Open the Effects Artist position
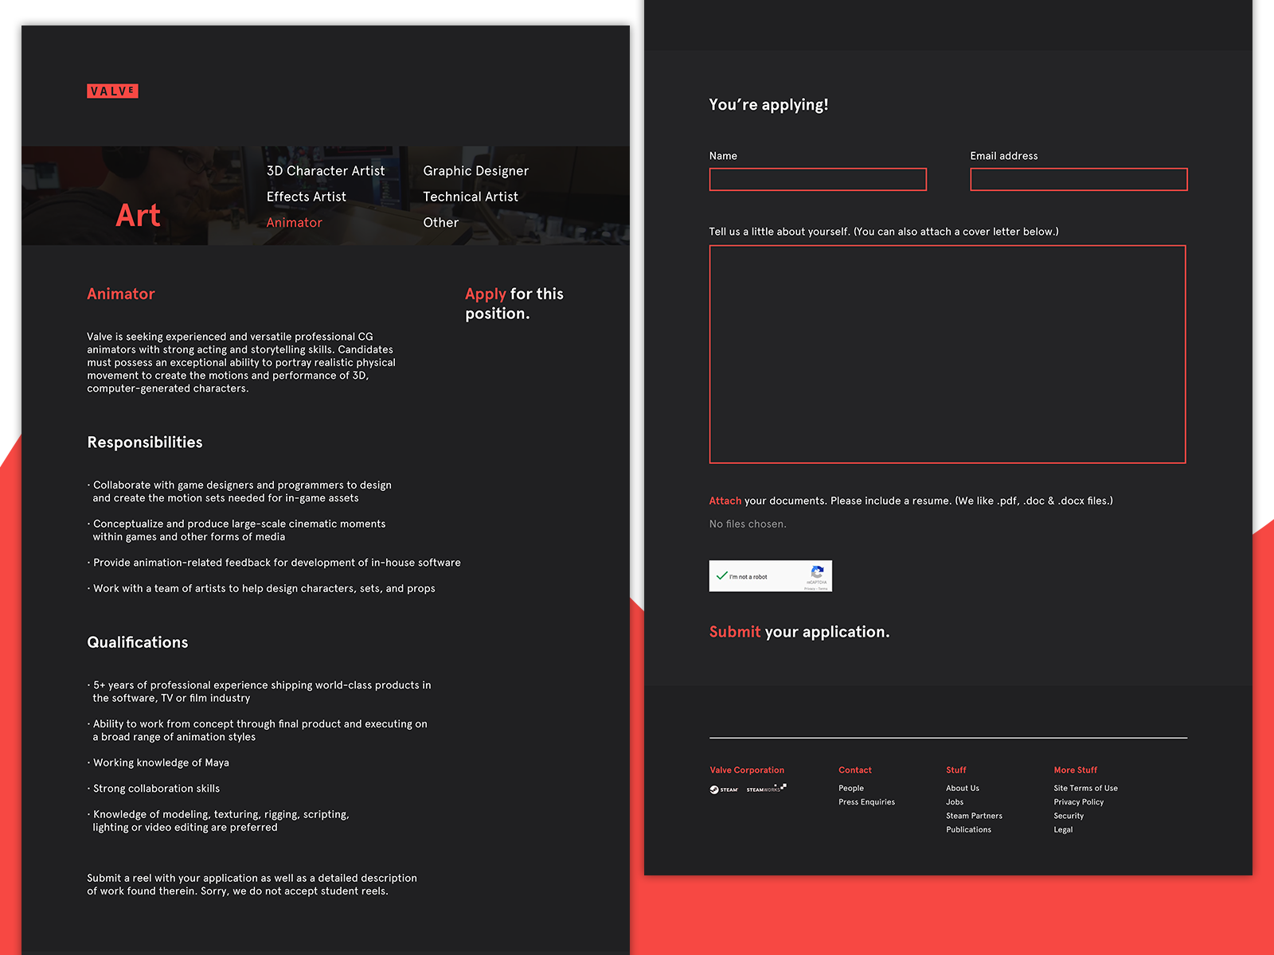 pyautogui.click(x=306, y=197)
